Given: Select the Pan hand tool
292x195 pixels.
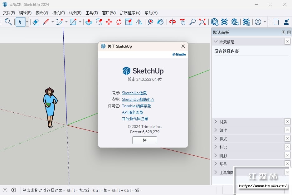Looking at the screenshot, I should [x=182, y=22].
